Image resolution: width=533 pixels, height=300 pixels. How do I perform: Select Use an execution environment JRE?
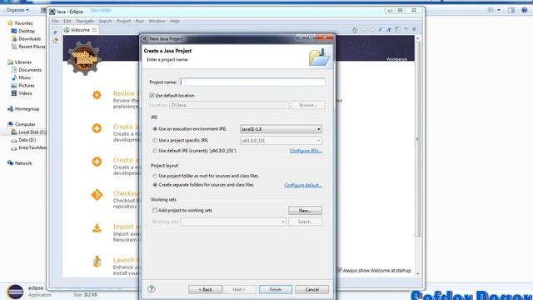tap(155, 129)
